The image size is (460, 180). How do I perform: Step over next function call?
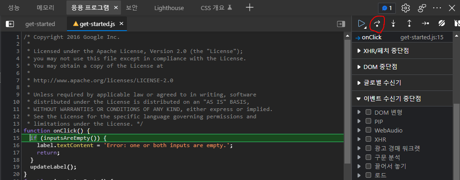click(x=378, y=23)
